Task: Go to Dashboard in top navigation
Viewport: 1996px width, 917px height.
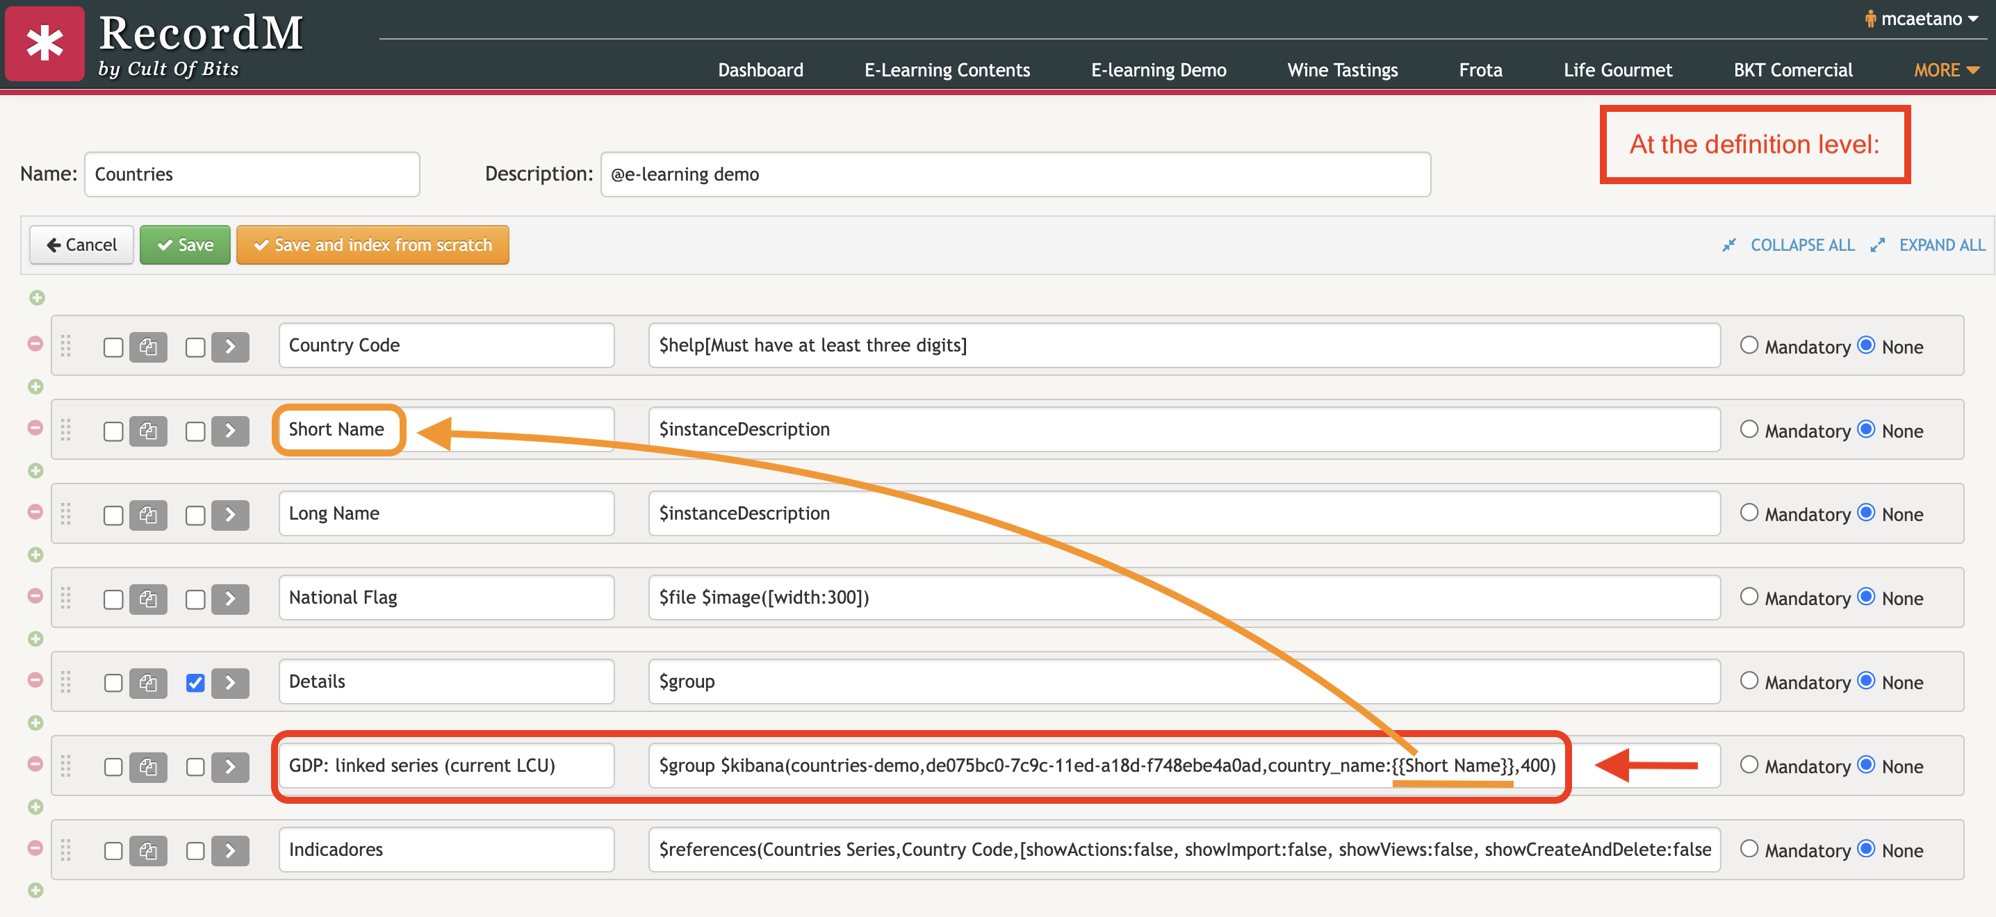Action: click(x=760, y=70)
